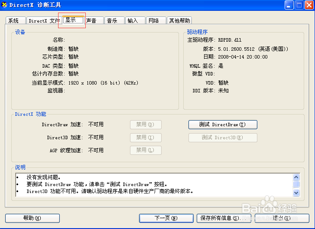Click the notes scrollbar thumb
This screenshot has height=229, width=315.
[296, 184]
